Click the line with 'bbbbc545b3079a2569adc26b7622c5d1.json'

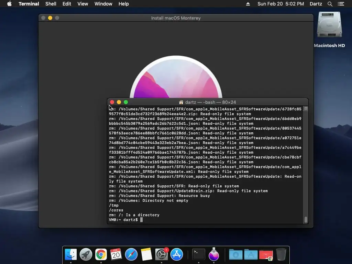(181, 123)
